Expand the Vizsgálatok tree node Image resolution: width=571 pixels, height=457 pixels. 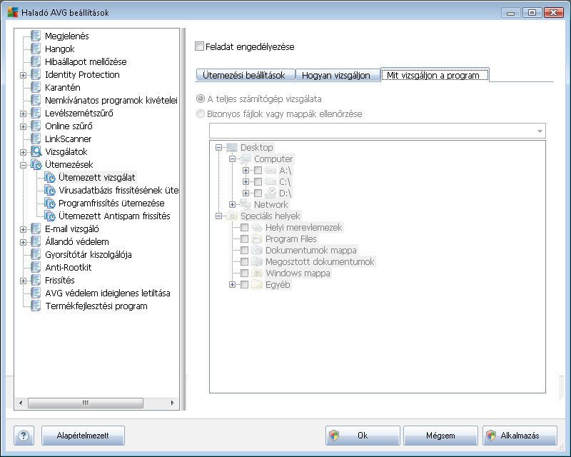tap(23, 152)
